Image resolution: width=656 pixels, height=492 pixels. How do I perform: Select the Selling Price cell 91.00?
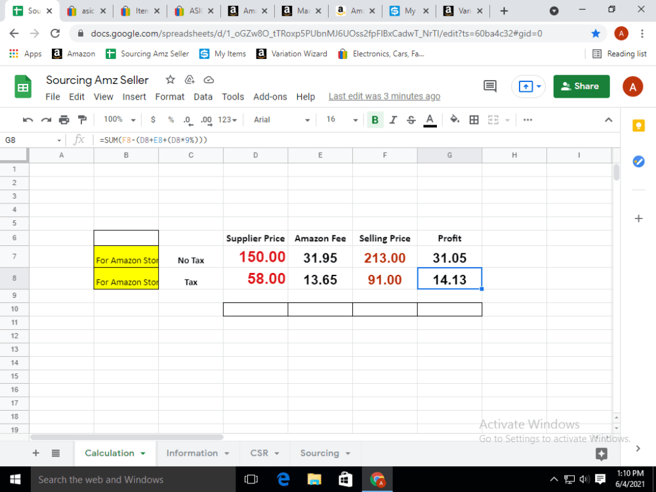(385, 279)
